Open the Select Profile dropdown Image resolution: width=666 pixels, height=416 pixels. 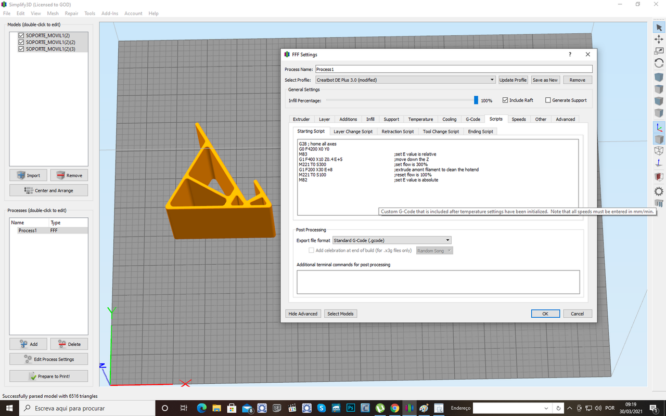coord(405,80)
